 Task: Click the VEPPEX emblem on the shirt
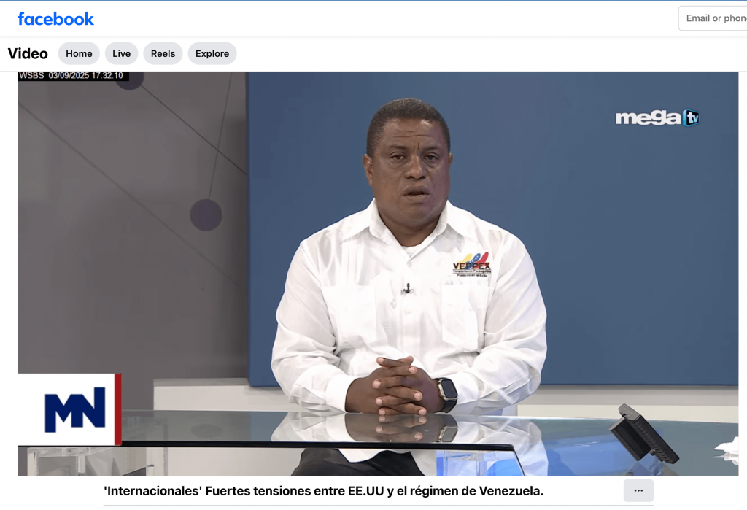[471, 263]
